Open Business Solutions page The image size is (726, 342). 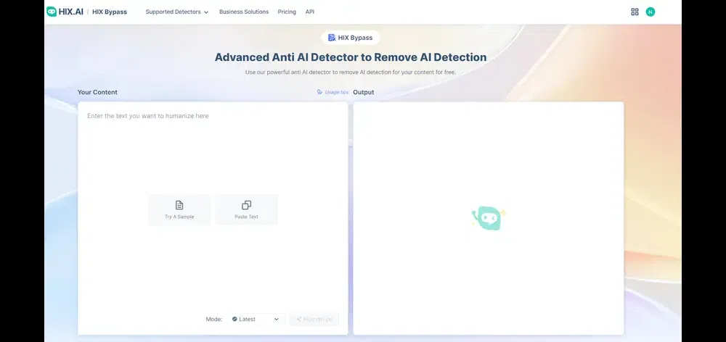click(243, 12)
